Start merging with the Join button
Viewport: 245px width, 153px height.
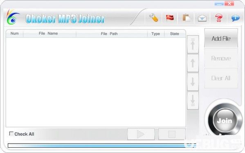(225, 121)
